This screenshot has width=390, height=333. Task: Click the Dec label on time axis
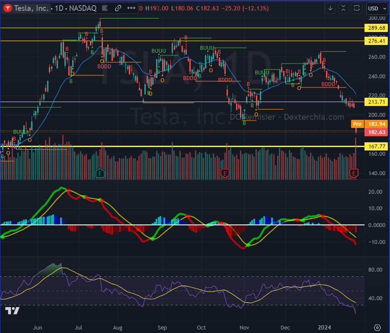coord(285,327)
